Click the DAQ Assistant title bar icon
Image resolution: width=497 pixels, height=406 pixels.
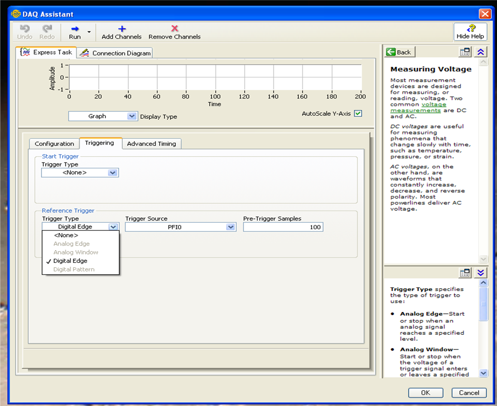(x=15, y=14)
